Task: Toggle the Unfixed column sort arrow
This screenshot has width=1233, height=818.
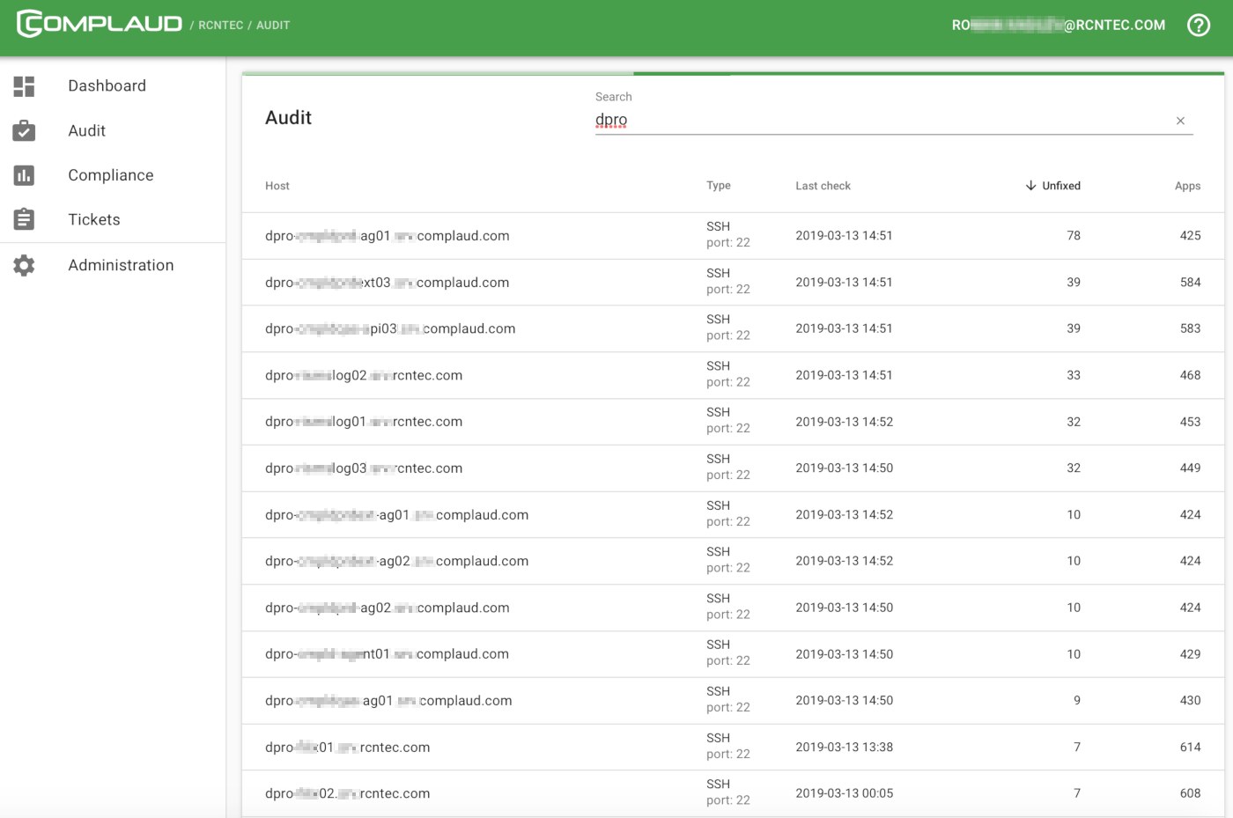Action: (1030, 186)
